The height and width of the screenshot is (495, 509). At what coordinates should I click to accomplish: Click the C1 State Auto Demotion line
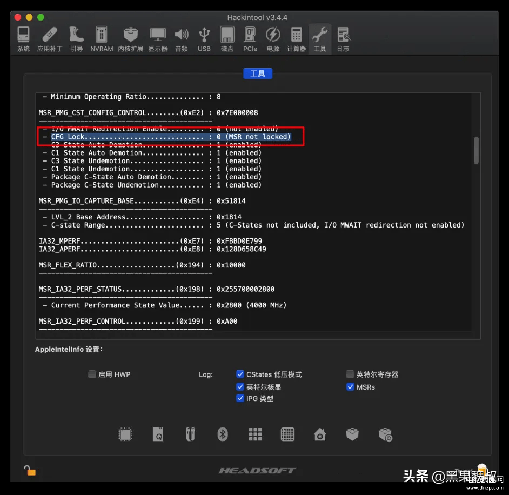pos(152,152)
